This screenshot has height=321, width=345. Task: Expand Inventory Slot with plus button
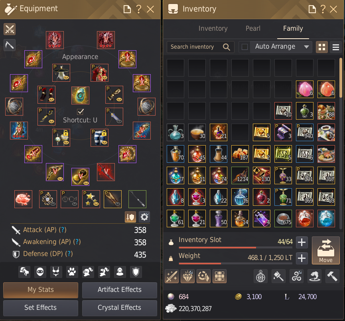coord(302,242)
